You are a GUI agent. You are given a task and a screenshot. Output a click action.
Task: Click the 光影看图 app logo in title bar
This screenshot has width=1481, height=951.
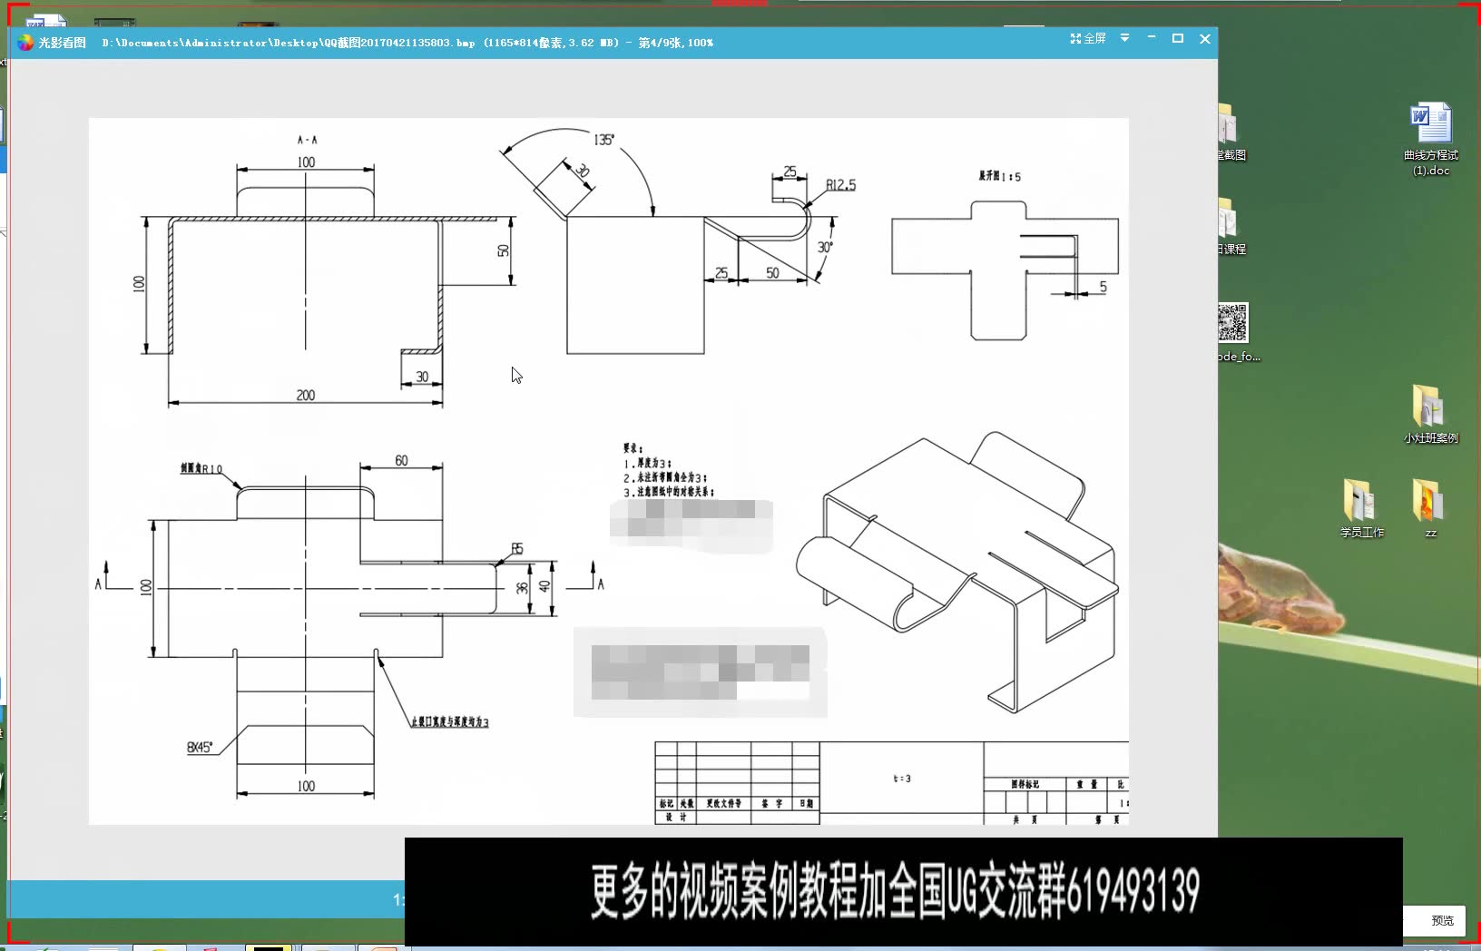coord(25,42)
